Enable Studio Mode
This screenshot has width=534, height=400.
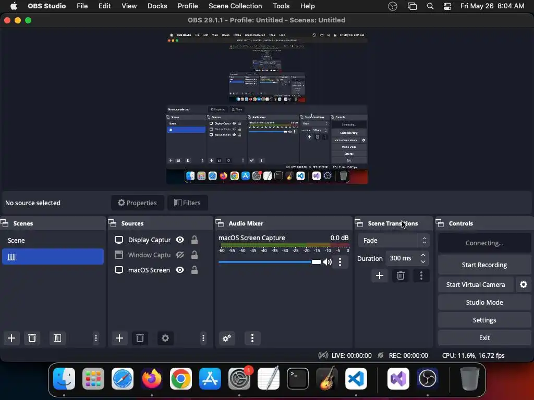(x=484, y=303)
